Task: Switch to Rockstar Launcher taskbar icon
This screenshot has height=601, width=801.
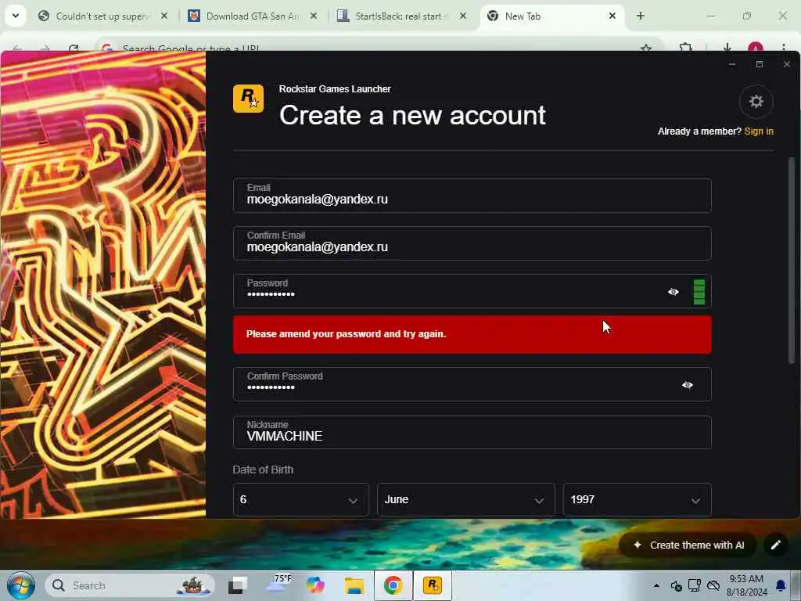Action: pos(432,585)
